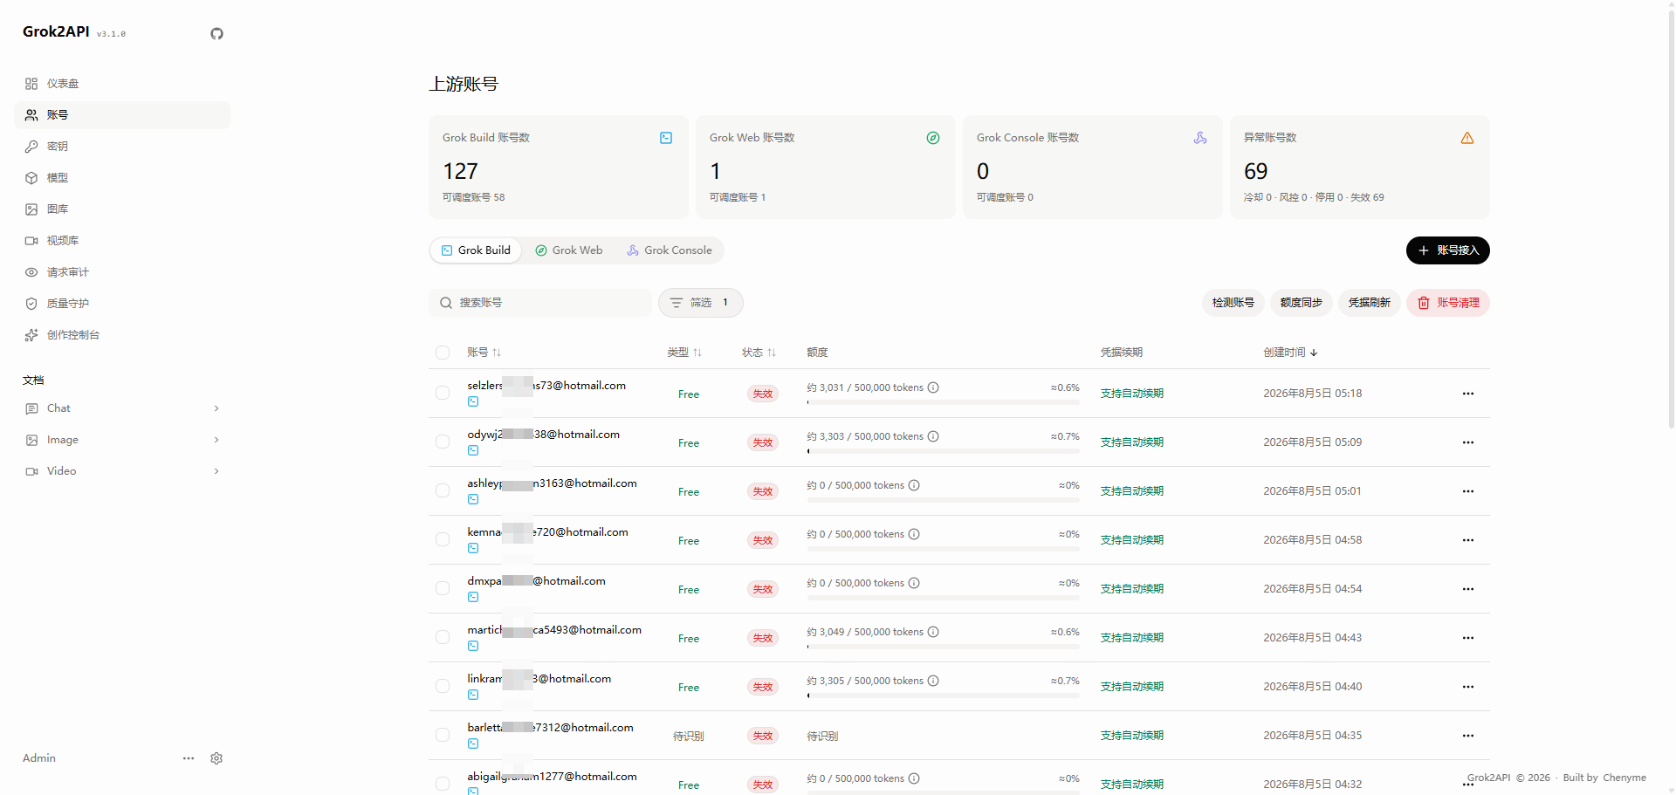
Task: Select the martick hotmail account checkbox
Action: (443, 638)
